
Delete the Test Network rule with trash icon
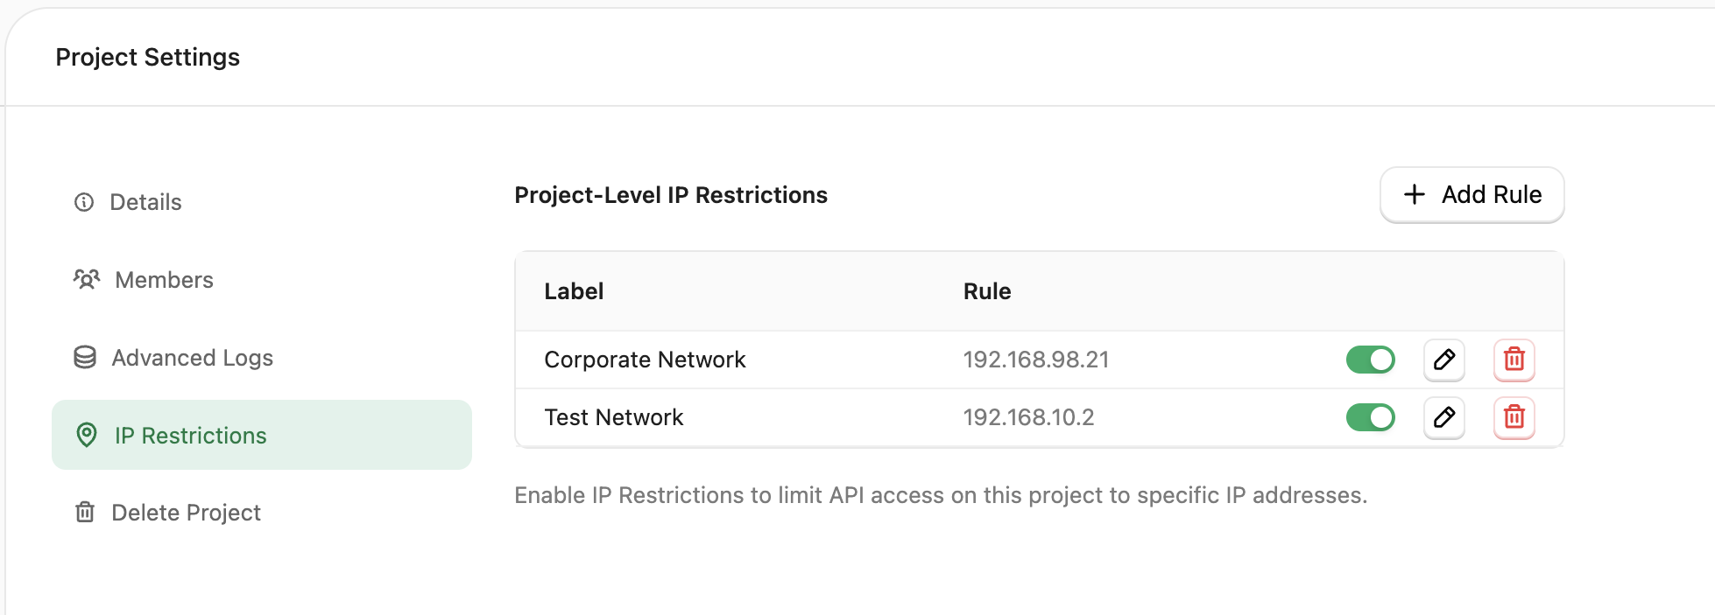(x=1514, y=417)
